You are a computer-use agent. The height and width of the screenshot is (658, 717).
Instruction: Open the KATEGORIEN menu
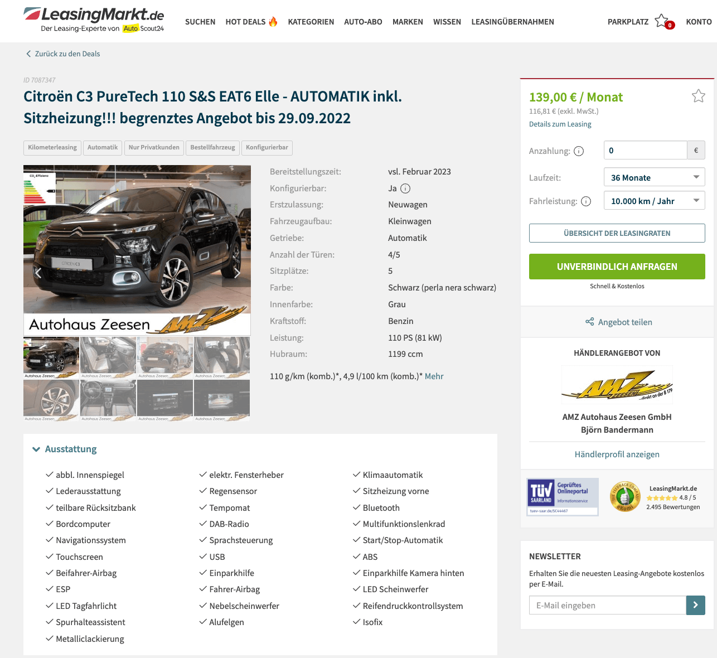tap(311, 22)
